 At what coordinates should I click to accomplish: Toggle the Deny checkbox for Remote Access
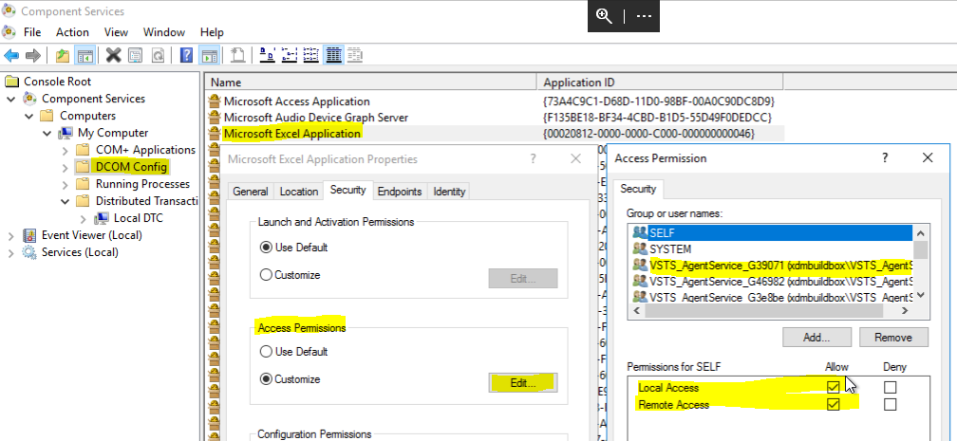pos(891,404)
